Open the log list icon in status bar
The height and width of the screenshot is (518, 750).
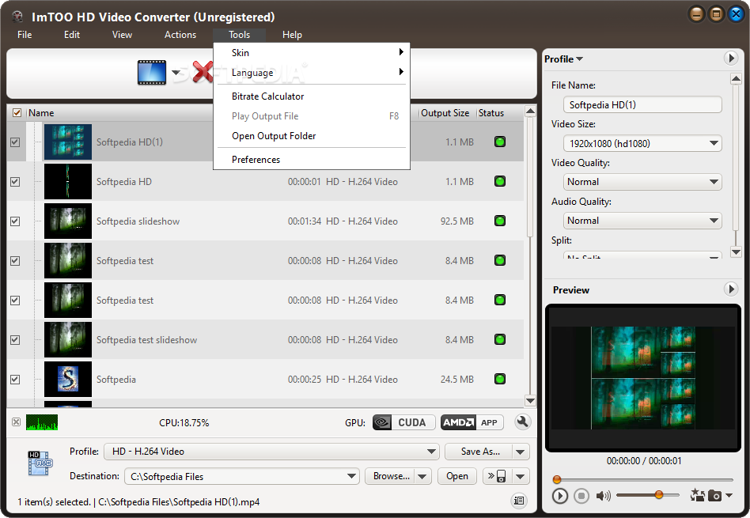[x=519, y=501]
